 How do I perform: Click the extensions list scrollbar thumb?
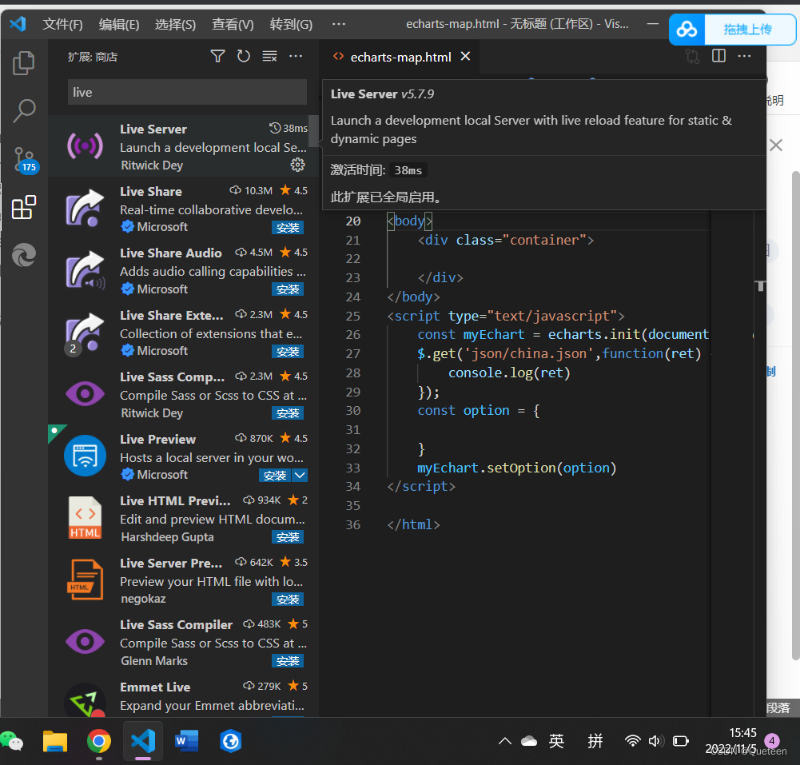(x=313, y=130)
